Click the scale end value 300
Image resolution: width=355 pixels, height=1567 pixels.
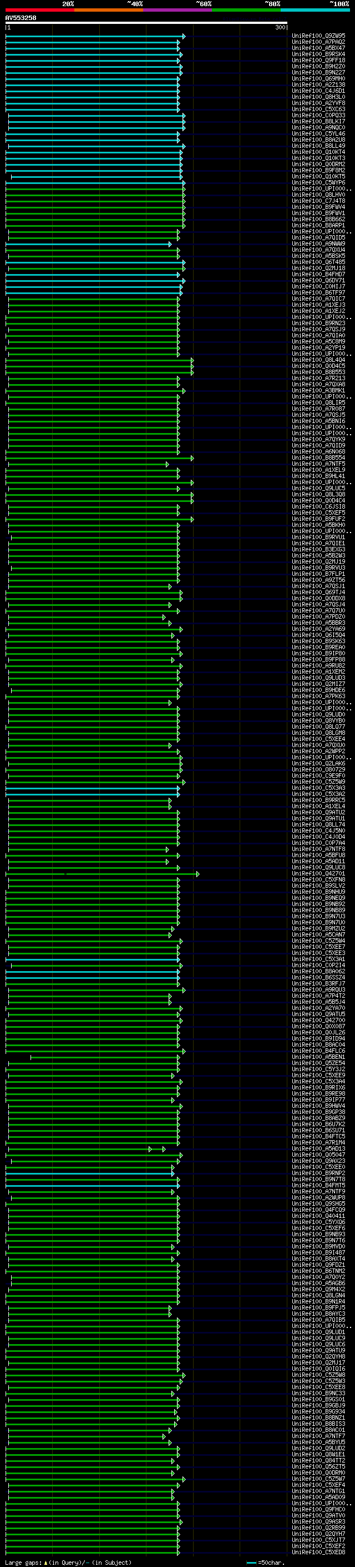point(280,27)
